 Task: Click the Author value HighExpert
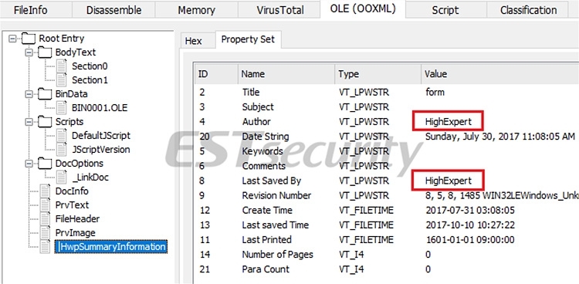(x=449, y=121)
